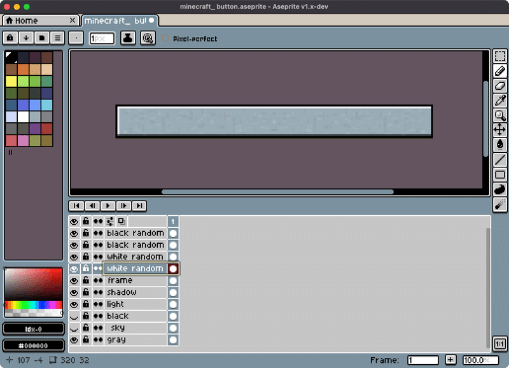
Task: Hide the shadow layer
Action: (x=74, y=292)
